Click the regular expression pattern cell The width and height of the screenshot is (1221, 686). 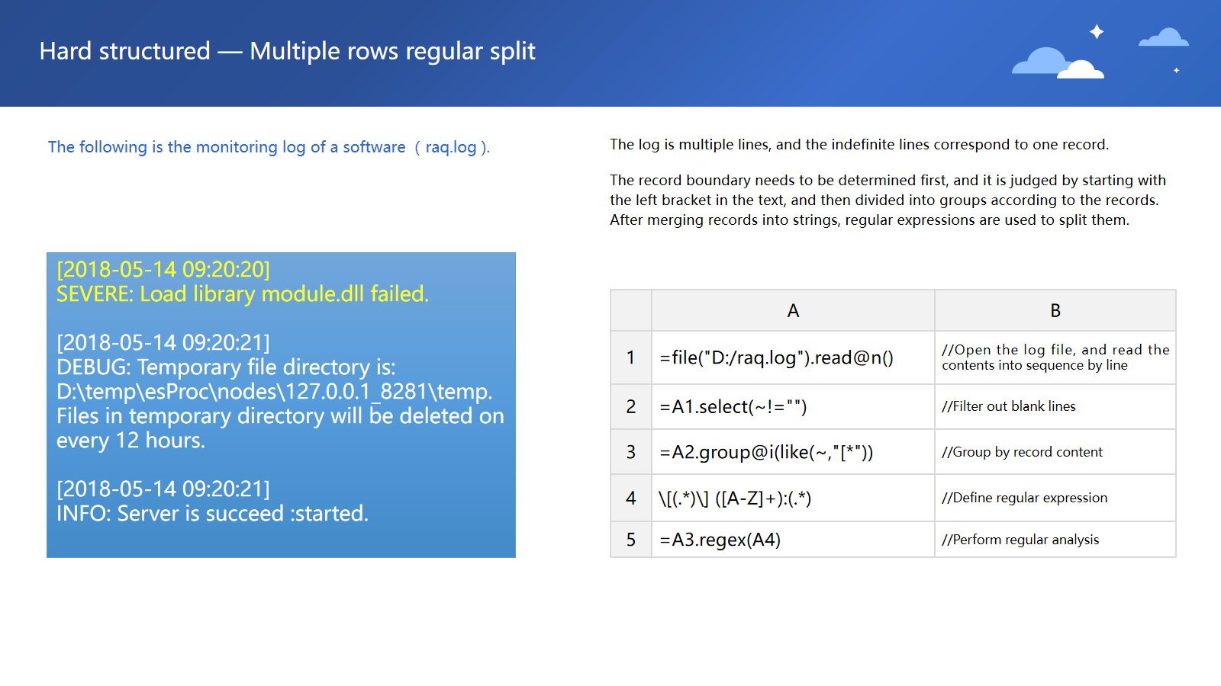coord(734,498)
